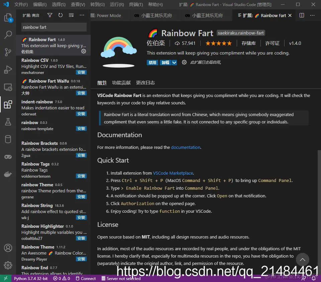Image resolution: width=321 pixels, height=282 pixels.
Task: Open the Testing flask view
Action: (8, 122)
